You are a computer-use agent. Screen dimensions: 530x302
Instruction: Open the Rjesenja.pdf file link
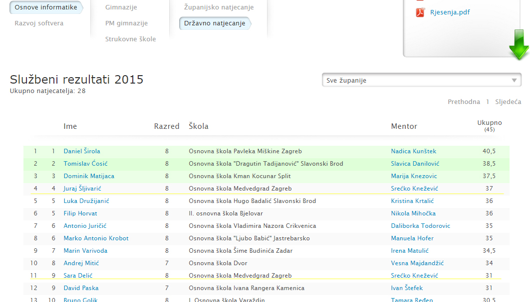(450, 12)
